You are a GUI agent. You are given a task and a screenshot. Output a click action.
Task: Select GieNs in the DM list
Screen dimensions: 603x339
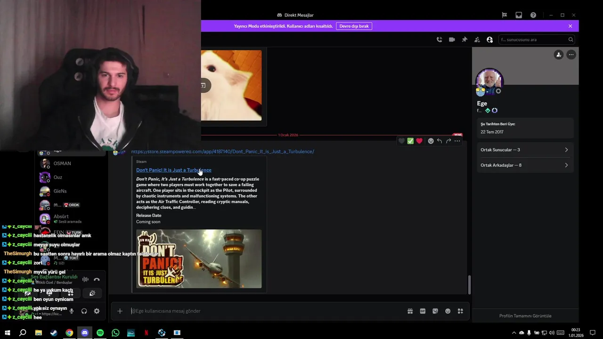(71, 191)
